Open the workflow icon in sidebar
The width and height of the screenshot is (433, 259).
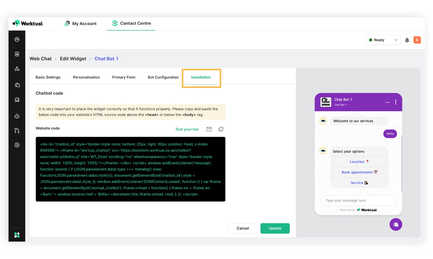tap(17, 131)
